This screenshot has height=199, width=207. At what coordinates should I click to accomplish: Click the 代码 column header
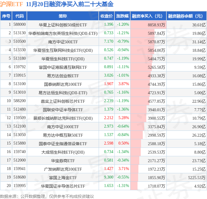(x=19, y=16)
